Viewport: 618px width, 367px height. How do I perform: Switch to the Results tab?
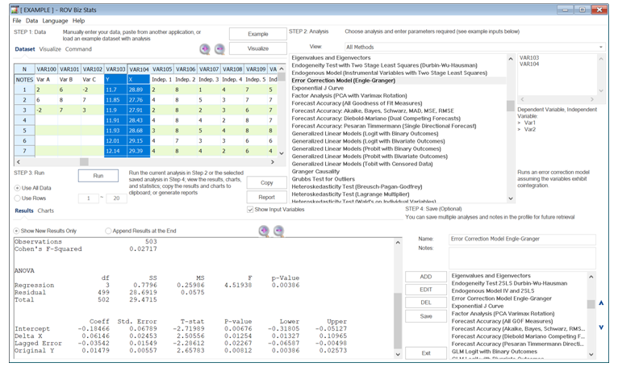[24, 211]
